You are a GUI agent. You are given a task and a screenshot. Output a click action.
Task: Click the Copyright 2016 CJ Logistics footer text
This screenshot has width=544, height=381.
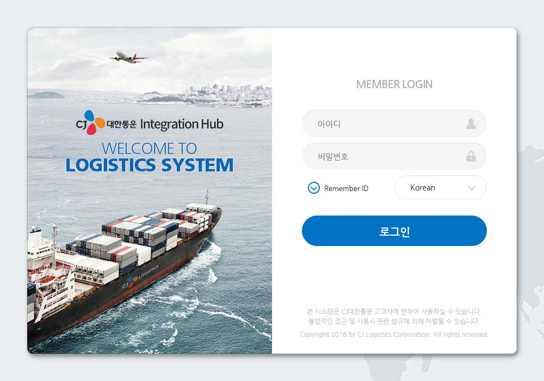(394, 335)
